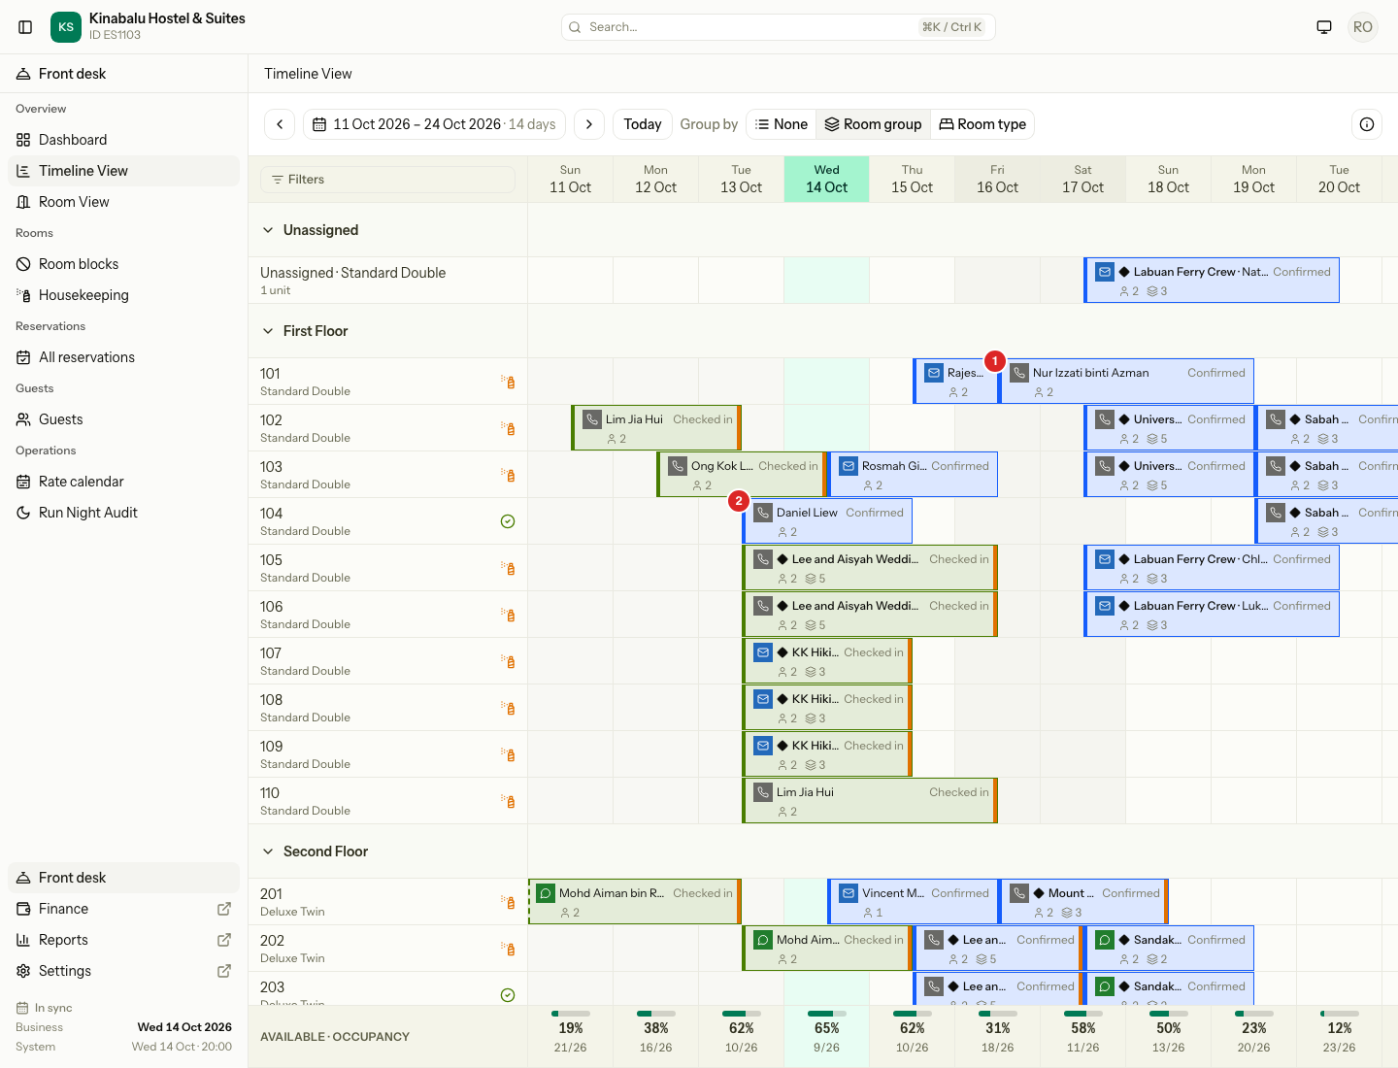Go to Housekeeping page
Screen dimensions: 1398x1068
(124, 295)
